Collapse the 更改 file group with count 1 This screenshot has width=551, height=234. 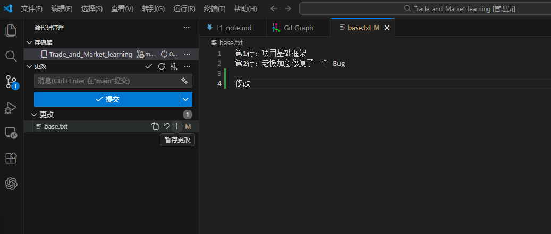34,115
